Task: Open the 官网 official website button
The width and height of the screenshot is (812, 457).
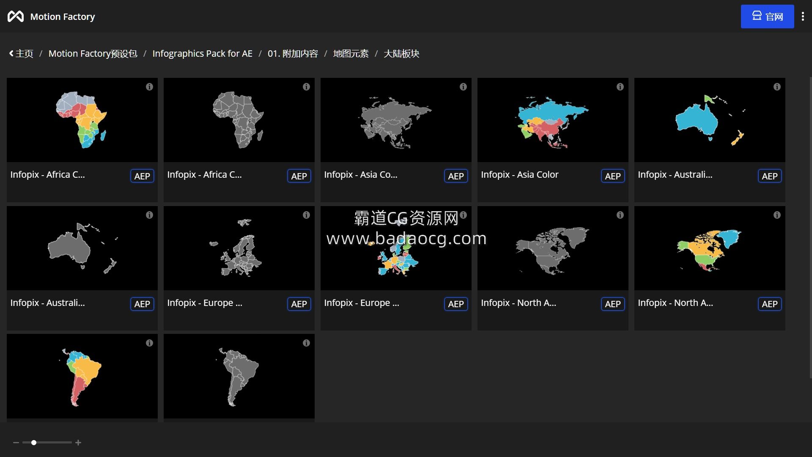Action: tap(767, 17)
